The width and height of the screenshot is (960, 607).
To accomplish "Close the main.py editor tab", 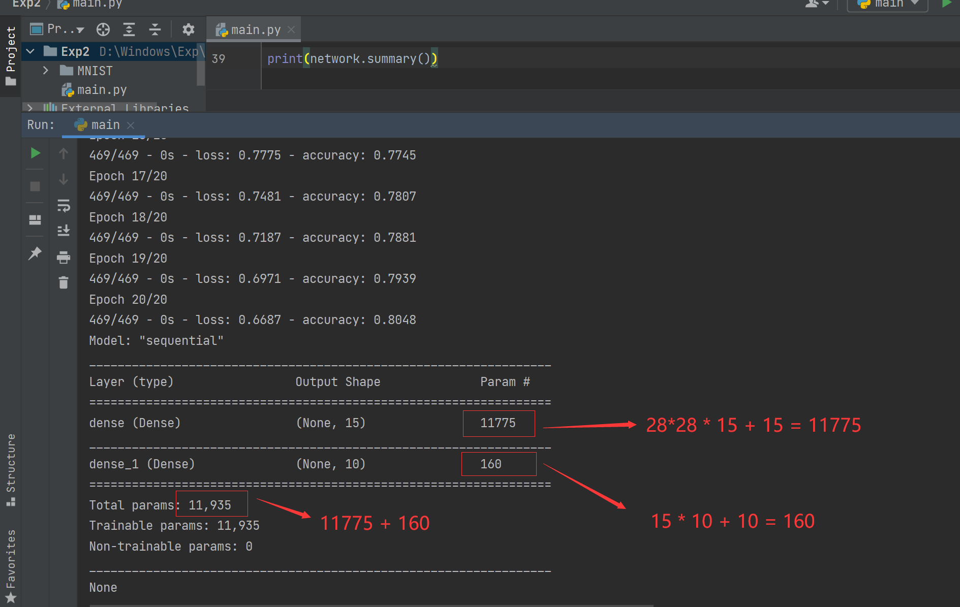I will click(x=291, y=30).
